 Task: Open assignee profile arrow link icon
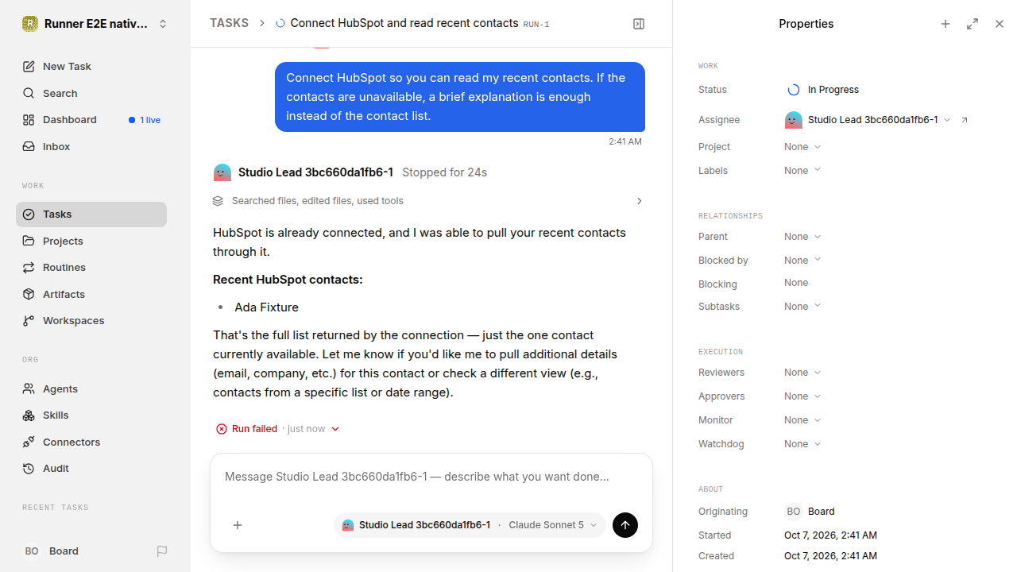(965, 120)
